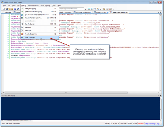Screen dimensions: 164x127
Task: Click the green Reset Runspace icon
Action: coord(22,37)
